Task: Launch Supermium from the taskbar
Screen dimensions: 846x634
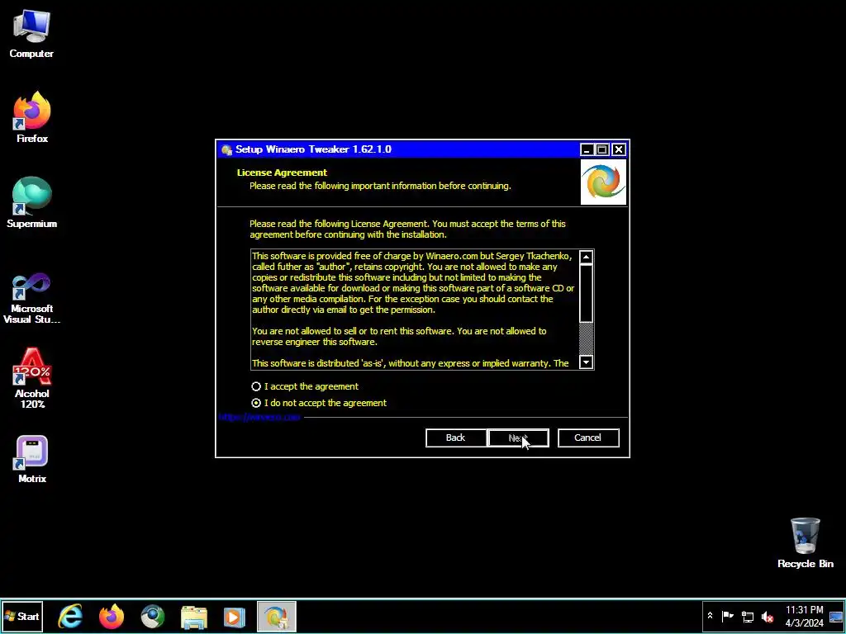Action: click(153, 616)
